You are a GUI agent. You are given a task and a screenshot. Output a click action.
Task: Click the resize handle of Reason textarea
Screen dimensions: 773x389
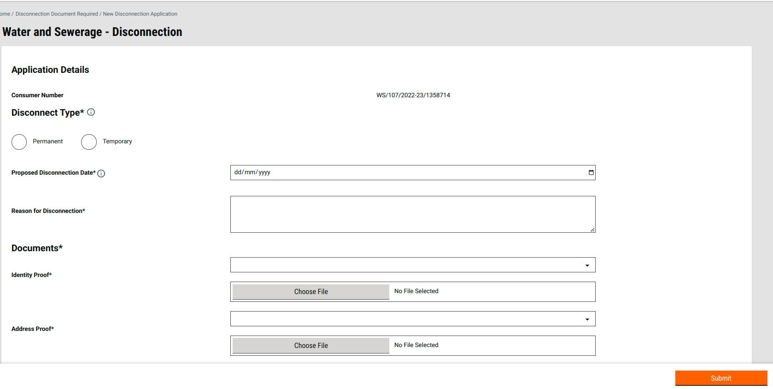point(592,230)
